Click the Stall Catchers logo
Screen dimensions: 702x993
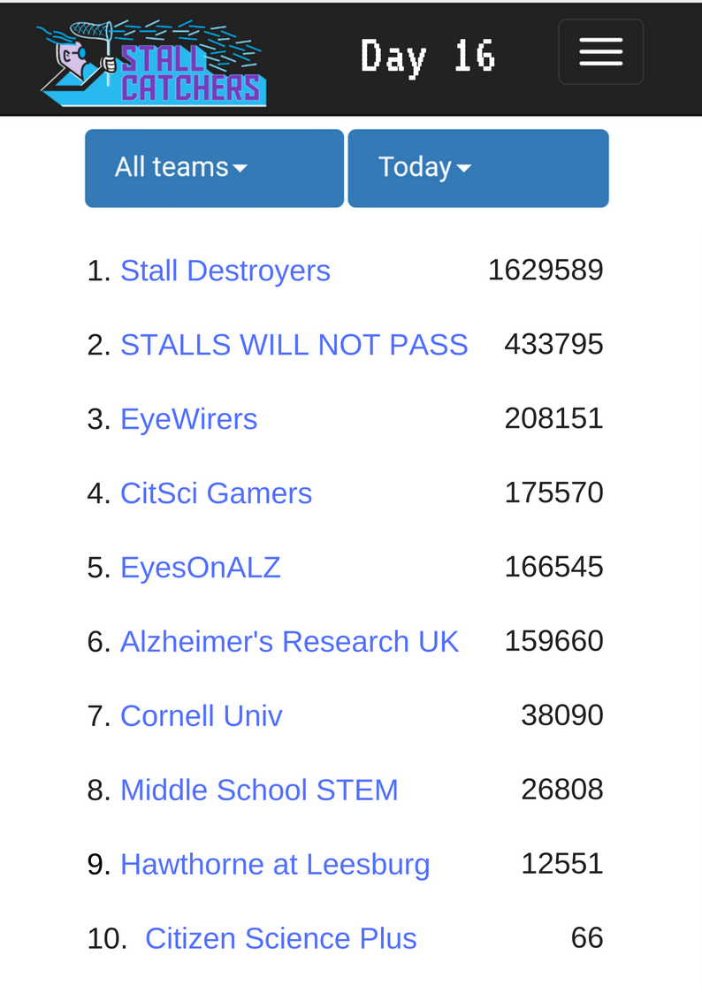click(152, 63)
